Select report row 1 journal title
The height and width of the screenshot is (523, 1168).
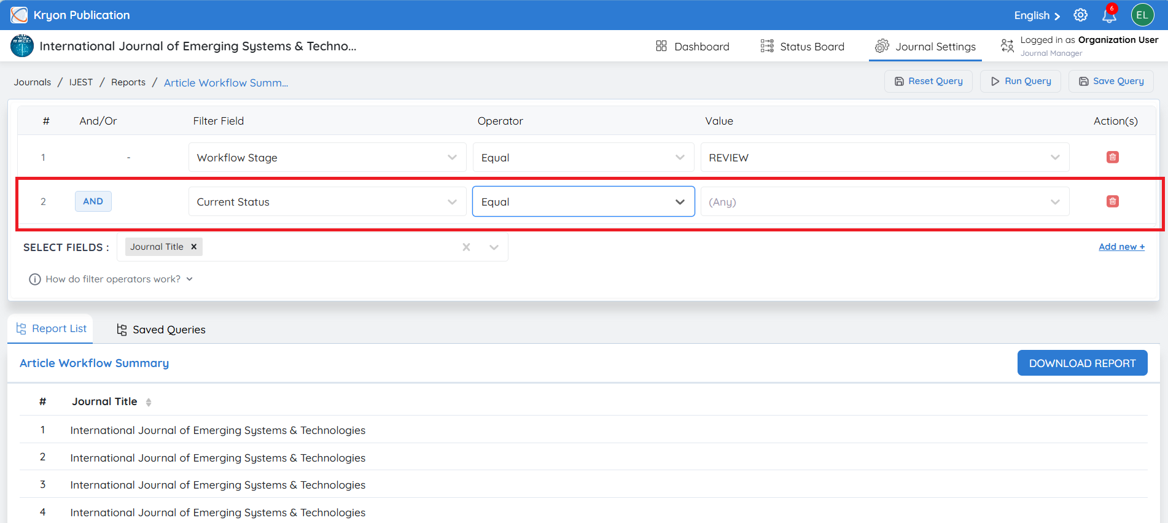point(218,430)
